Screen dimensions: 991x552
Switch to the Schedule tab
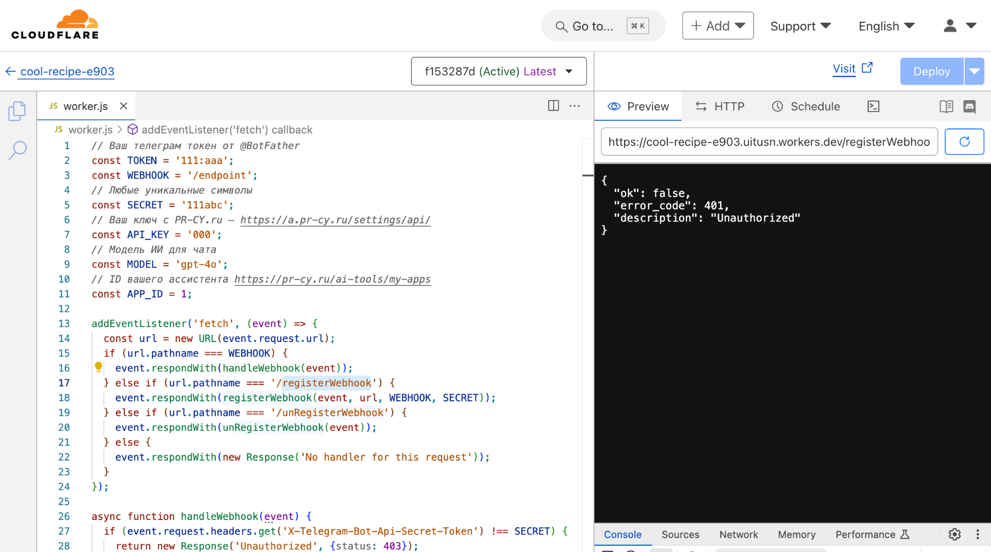point(806,106)
